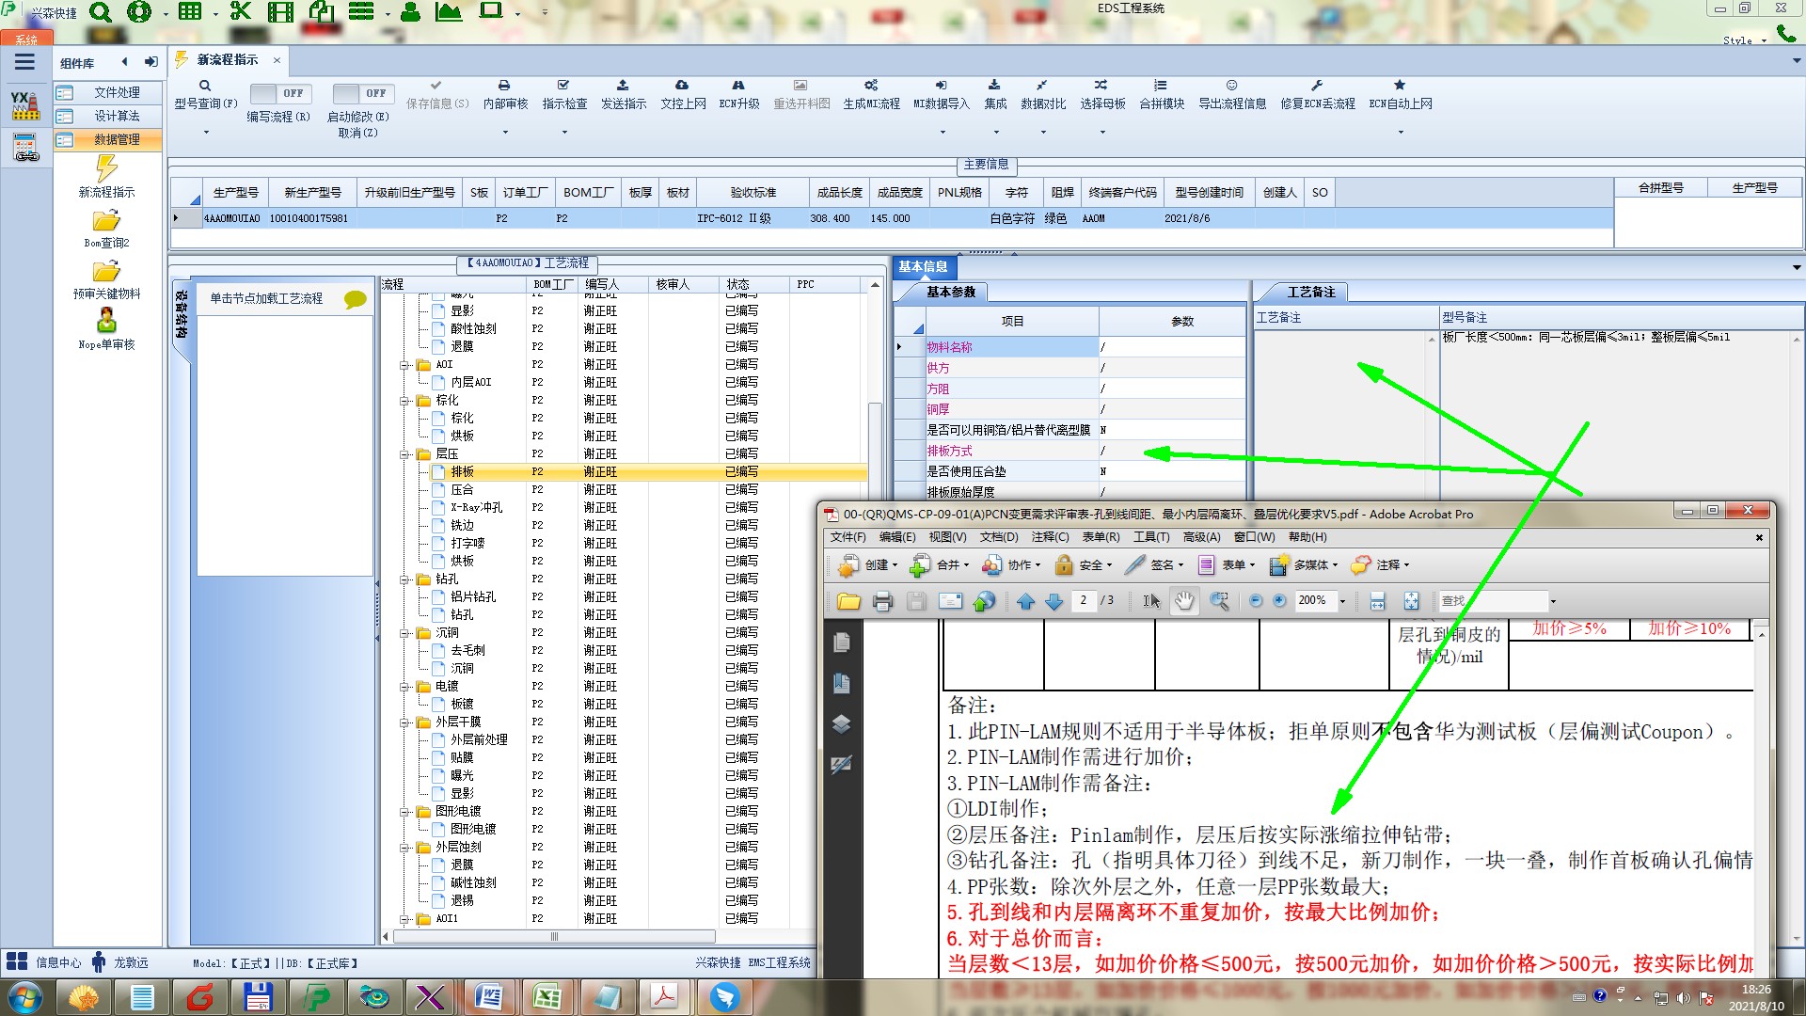Open the Bom查询2 folder icon
The image size is (1806, 1016).
point(106,221)
